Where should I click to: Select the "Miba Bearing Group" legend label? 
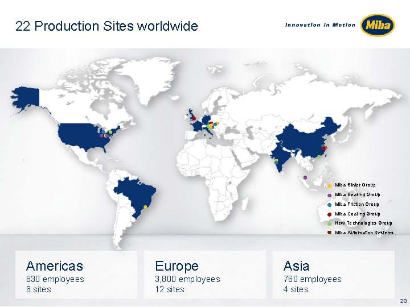[358, 194]
